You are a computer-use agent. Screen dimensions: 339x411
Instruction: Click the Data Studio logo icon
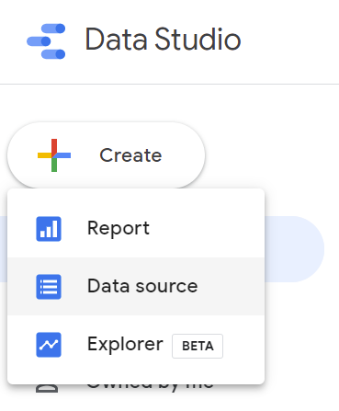46,41
